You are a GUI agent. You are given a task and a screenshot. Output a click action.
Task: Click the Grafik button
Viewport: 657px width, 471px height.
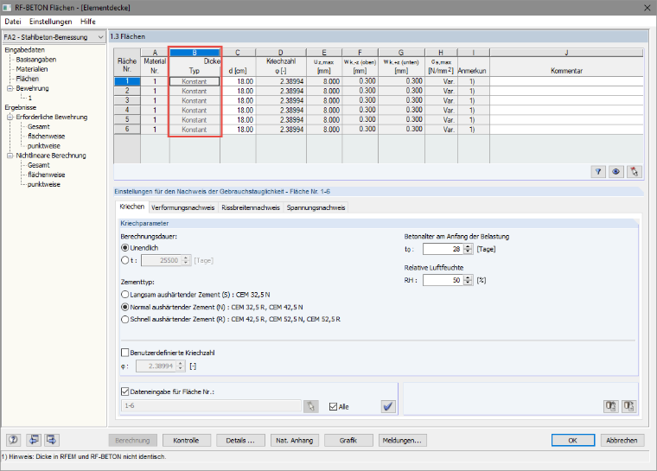[x=348, y=441]
